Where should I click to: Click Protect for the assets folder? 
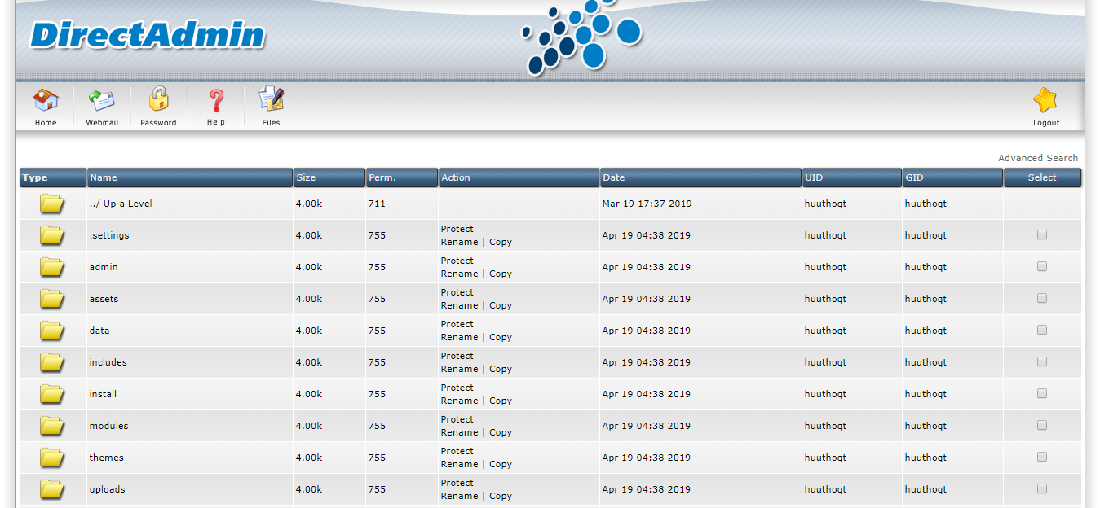tap(457, 292)
